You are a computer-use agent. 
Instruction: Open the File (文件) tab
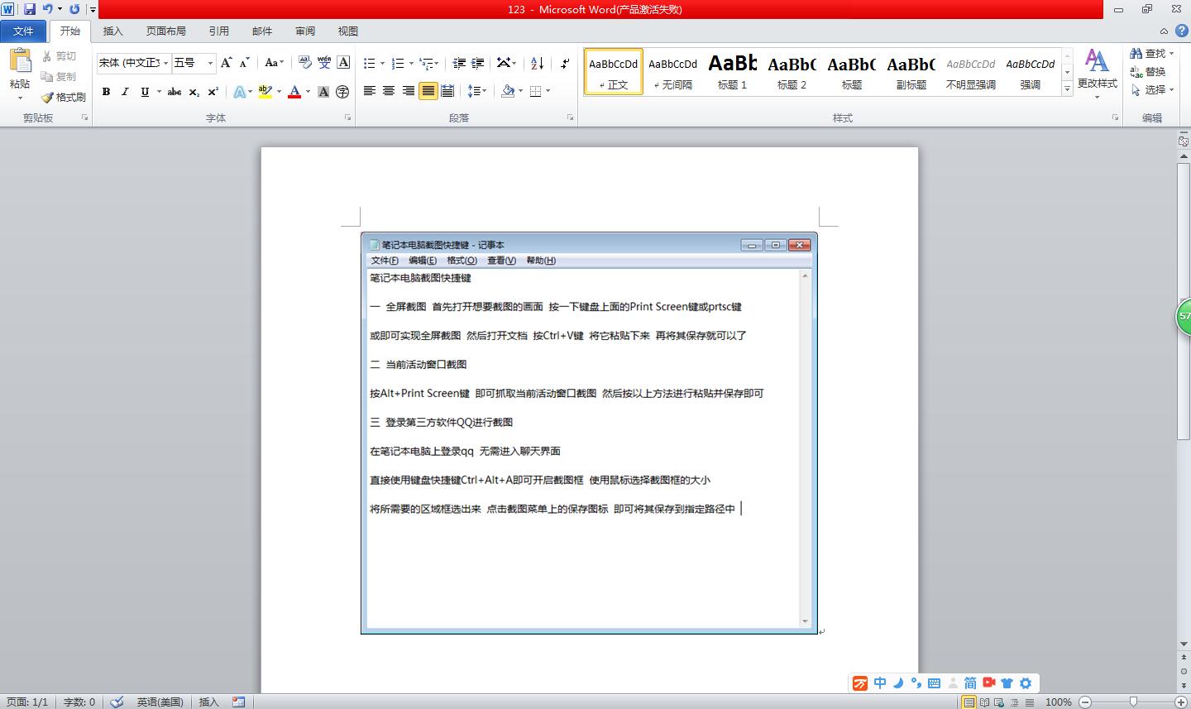[23, 31]
